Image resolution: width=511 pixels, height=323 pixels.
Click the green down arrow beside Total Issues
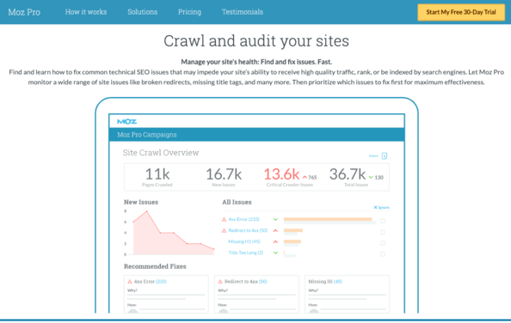(x=371, y=178)
